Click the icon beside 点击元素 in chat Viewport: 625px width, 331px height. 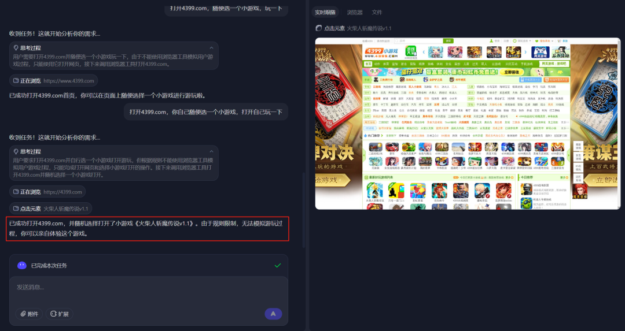[x=16, y=209]
